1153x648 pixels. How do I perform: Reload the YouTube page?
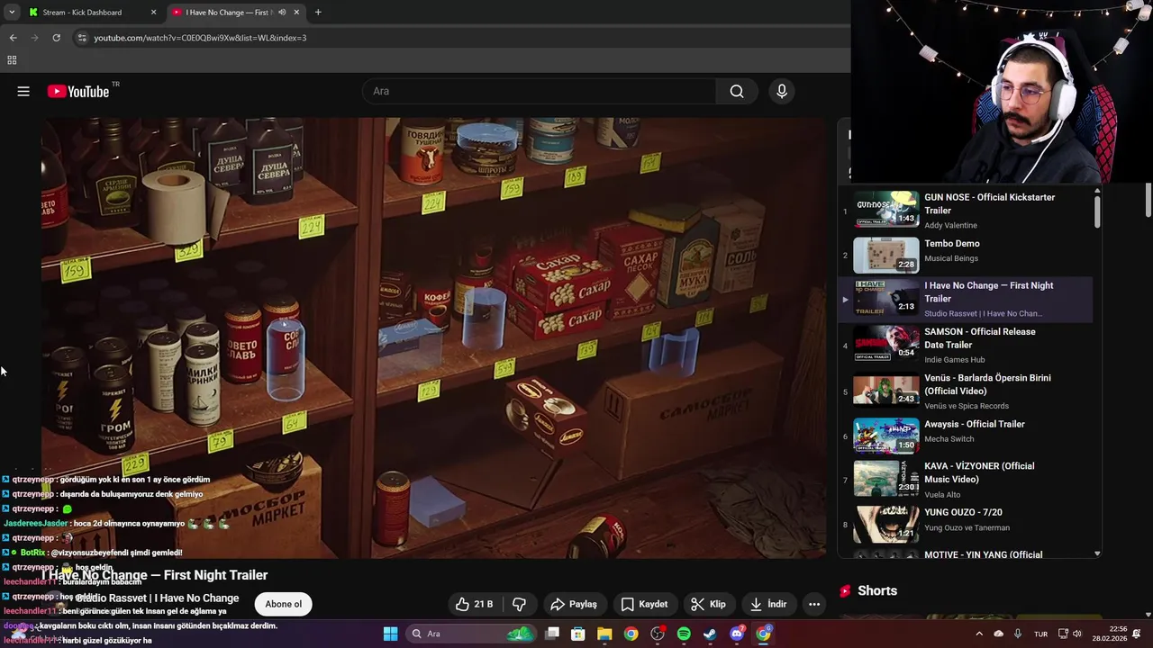click(56, 38)
